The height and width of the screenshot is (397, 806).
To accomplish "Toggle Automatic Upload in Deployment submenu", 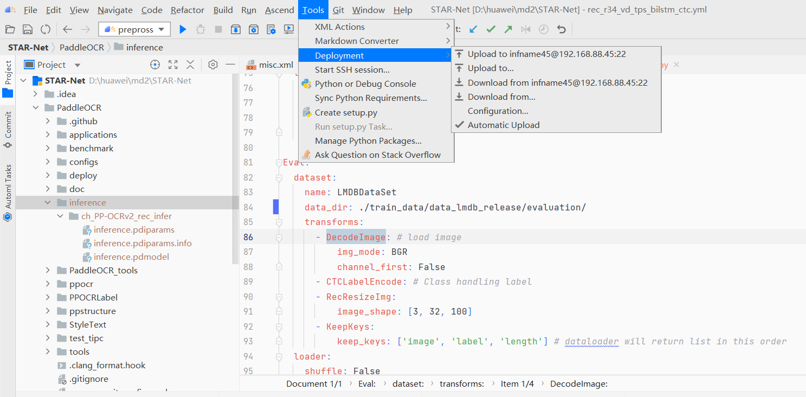I will tap(503, 125).
